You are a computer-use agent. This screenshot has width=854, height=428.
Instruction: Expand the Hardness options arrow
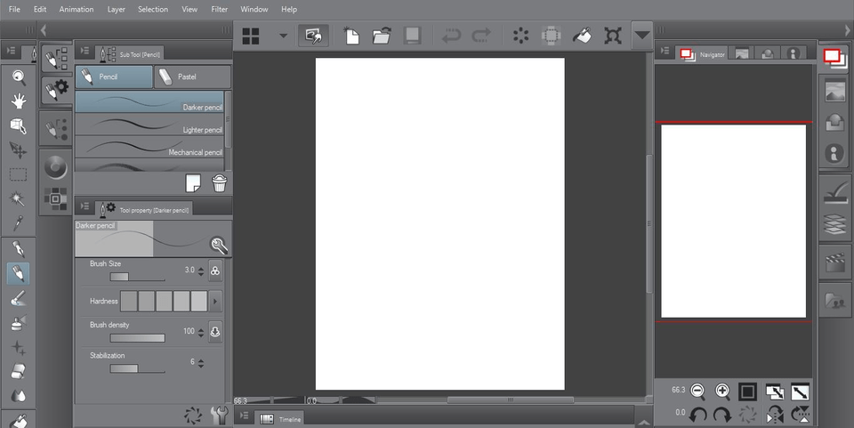pos(215,301)
